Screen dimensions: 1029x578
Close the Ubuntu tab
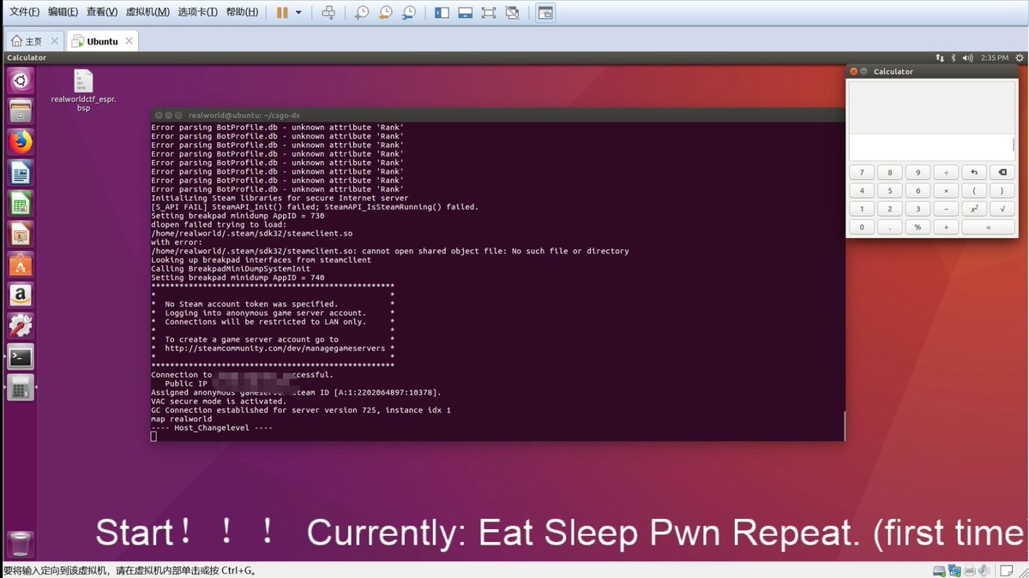pyautogui.click(x=129, y=41)
